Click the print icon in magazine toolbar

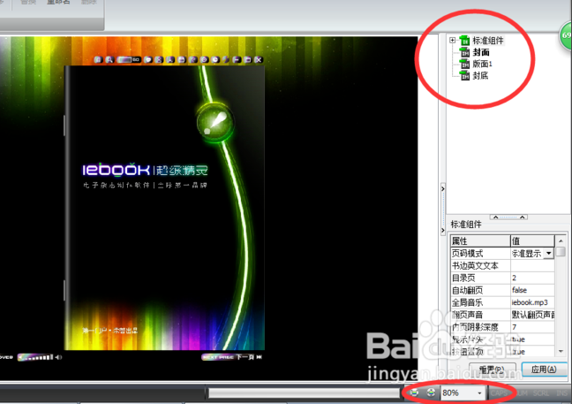tap(182, 59)
